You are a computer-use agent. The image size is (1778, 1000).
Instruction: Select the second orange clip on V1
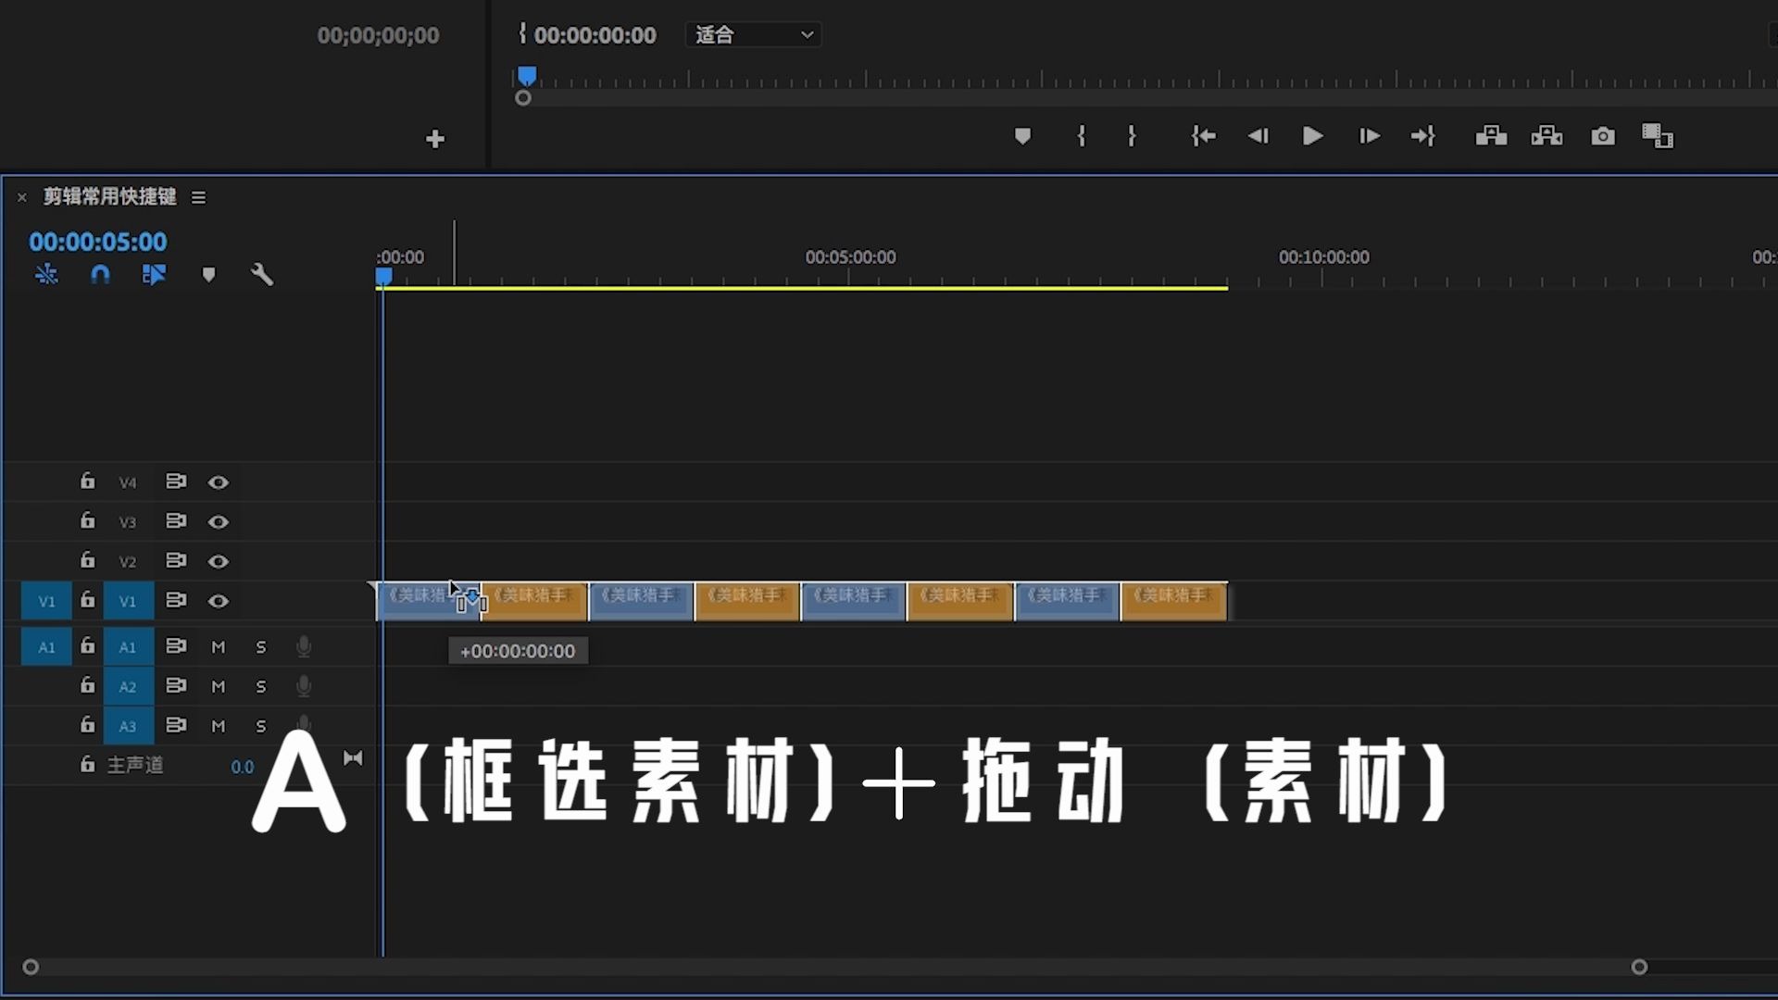click(746, 601)
